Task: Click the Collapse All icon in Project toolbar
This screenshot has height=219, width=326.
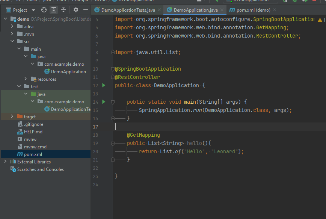Action: coord(63,10)
